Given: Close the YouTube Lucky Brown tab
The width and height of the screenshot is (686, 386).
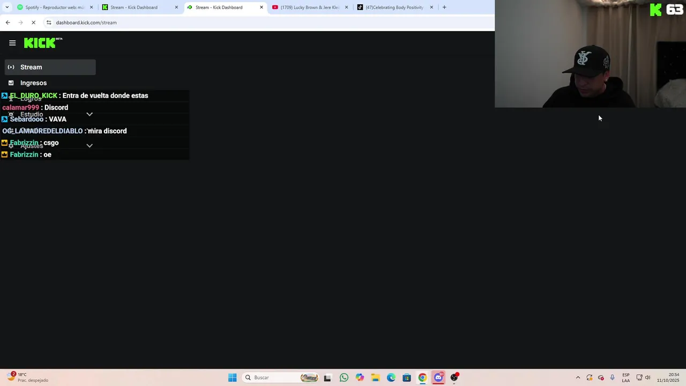Looking at the screenshot, I should 346,8.
